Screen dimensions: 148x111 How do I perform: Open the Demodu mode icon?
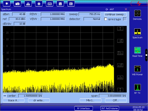(137, 13)
